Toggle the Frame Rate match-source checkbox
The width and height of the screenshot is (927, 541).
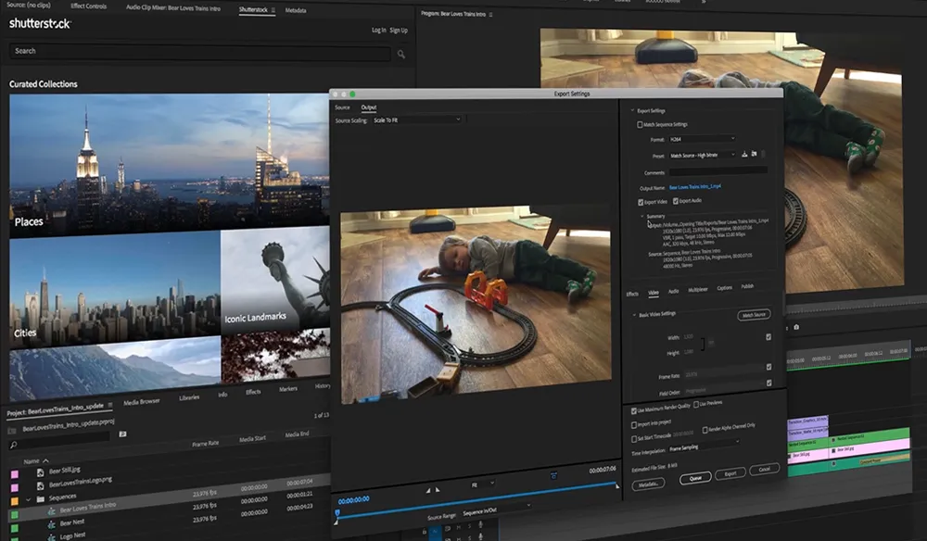point(768,367)
